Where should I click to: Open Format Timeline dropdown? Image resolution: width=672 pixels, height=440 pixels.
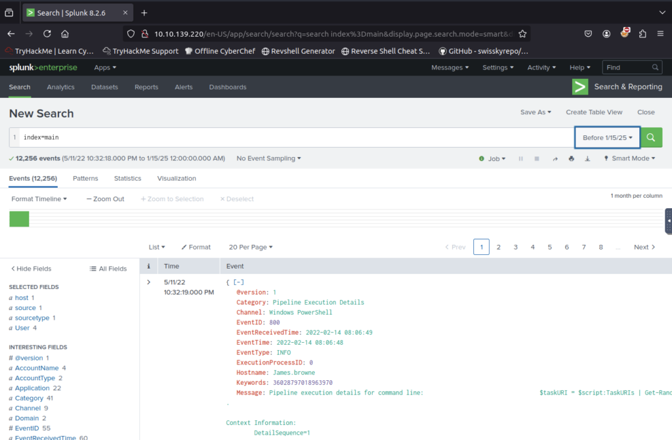39,199
